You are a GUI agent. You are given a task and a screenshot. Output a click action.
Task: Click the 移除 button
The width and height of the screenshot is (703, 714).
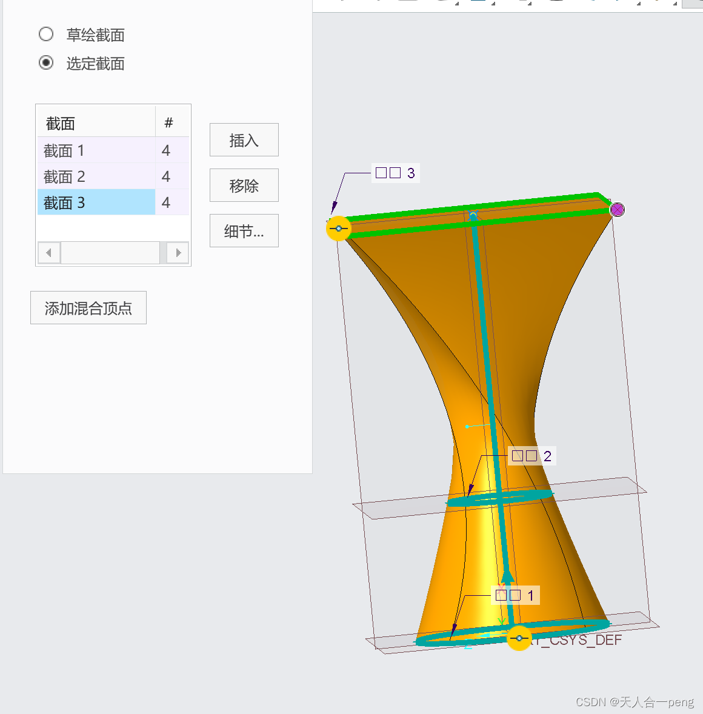click(x=244, y=185)
